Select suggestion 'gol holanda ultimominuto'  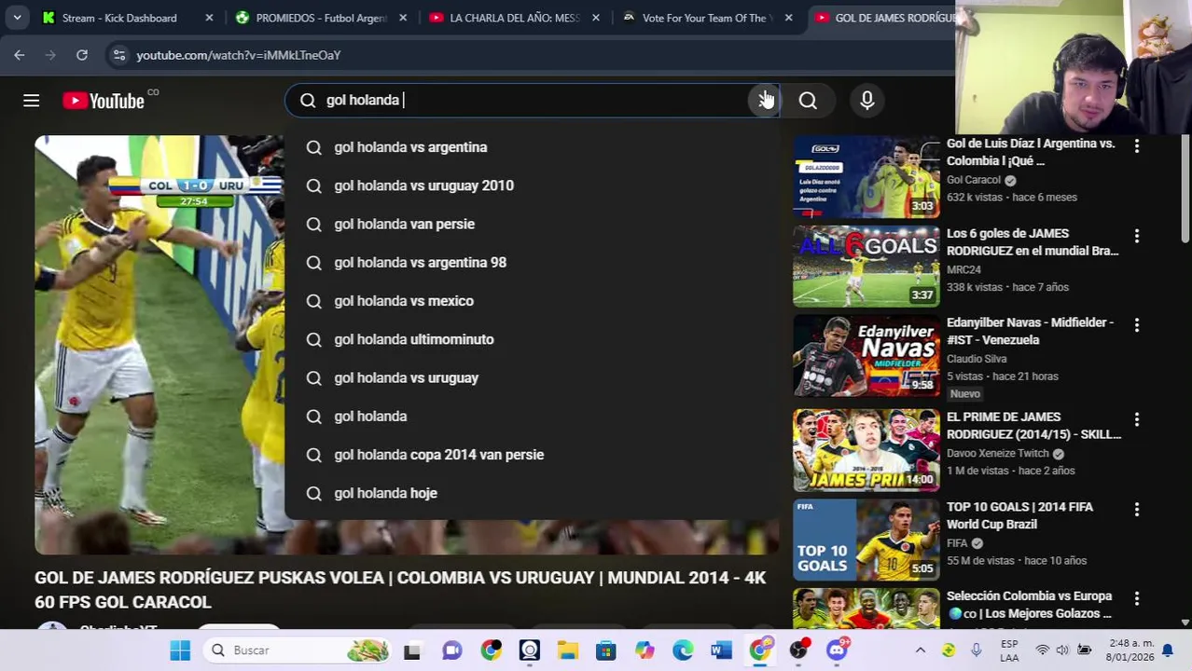click(532, 339)
